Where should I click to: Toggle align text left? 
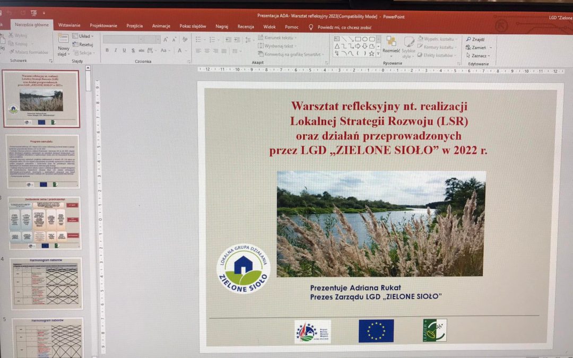click(198, 51)
